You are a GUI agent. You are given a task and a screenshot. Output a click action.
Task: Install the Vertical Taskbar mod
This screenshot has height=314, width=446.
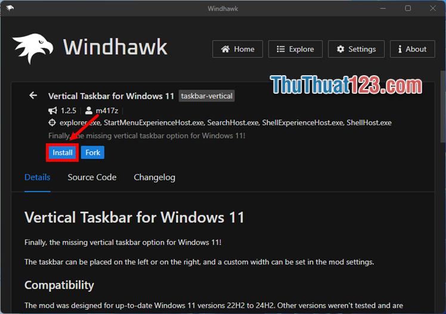click(63, 153)
